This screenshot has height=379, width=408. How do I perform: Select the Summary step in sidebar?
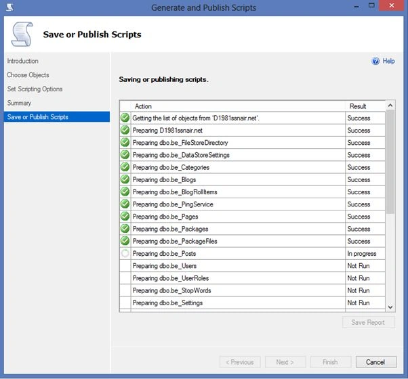tap(19, 103)
